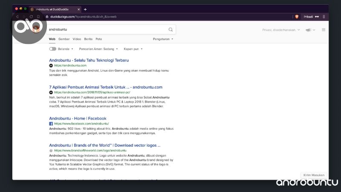Close the androbuntu at DuckDuckGo tab
341x192 pixels.
point(78,9)
